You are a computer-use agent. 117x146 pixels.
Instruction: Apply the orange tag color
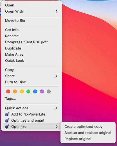coord(15,91)
